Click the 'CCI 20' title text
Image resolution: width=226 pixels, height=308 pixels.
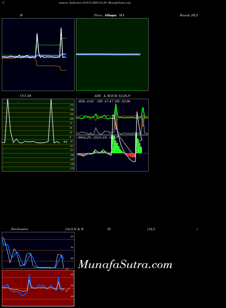25,96
